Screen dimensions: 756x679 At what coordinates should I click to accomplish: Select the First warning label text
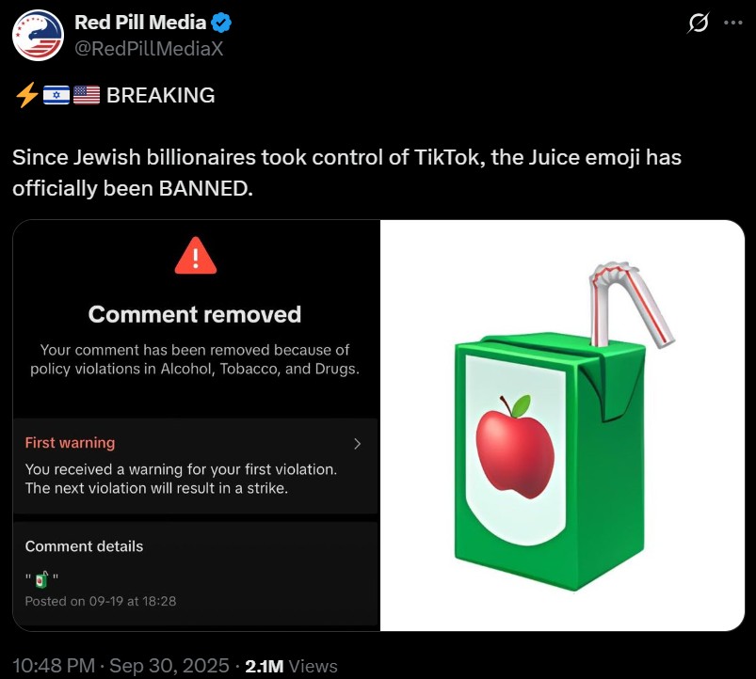pos(70,443)
